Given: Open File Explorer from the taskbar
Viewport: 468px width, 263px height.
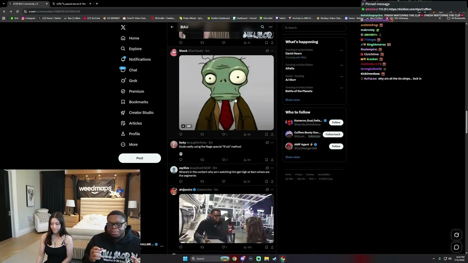Looking at the screenshot, I should click(267, 259).
